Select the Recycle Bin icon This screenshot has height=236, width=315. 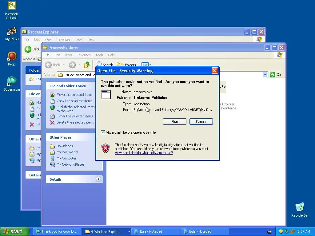[x=300, y=210]
